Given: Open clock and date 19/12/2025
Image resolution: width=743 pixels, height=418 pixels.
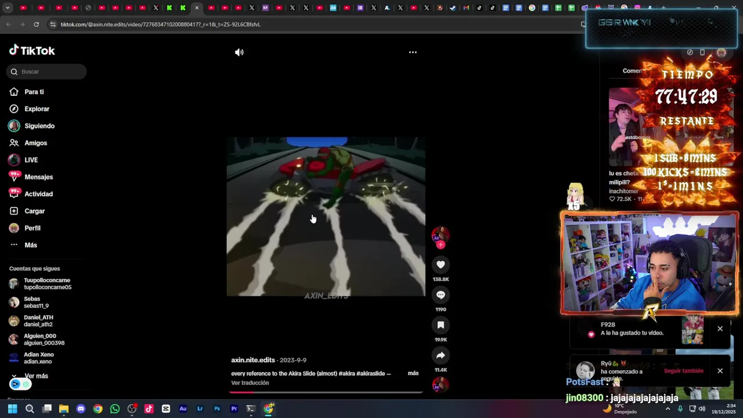Looking at the screenshot, I should (x=722, y=409).
